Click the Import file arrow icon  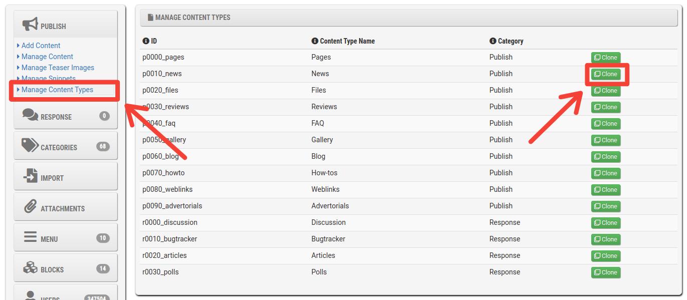pos(30,176)
